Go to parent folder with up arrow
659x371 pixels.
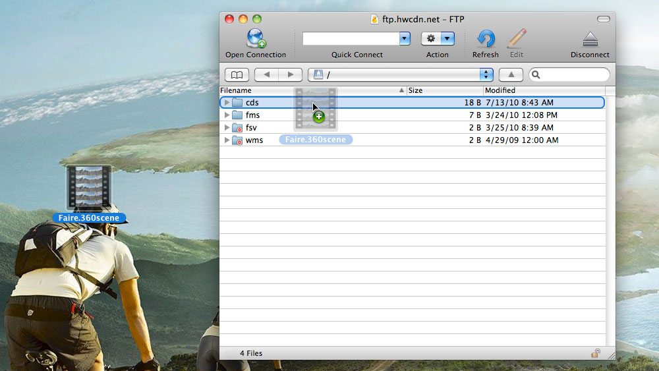click(x=511, y=74)
